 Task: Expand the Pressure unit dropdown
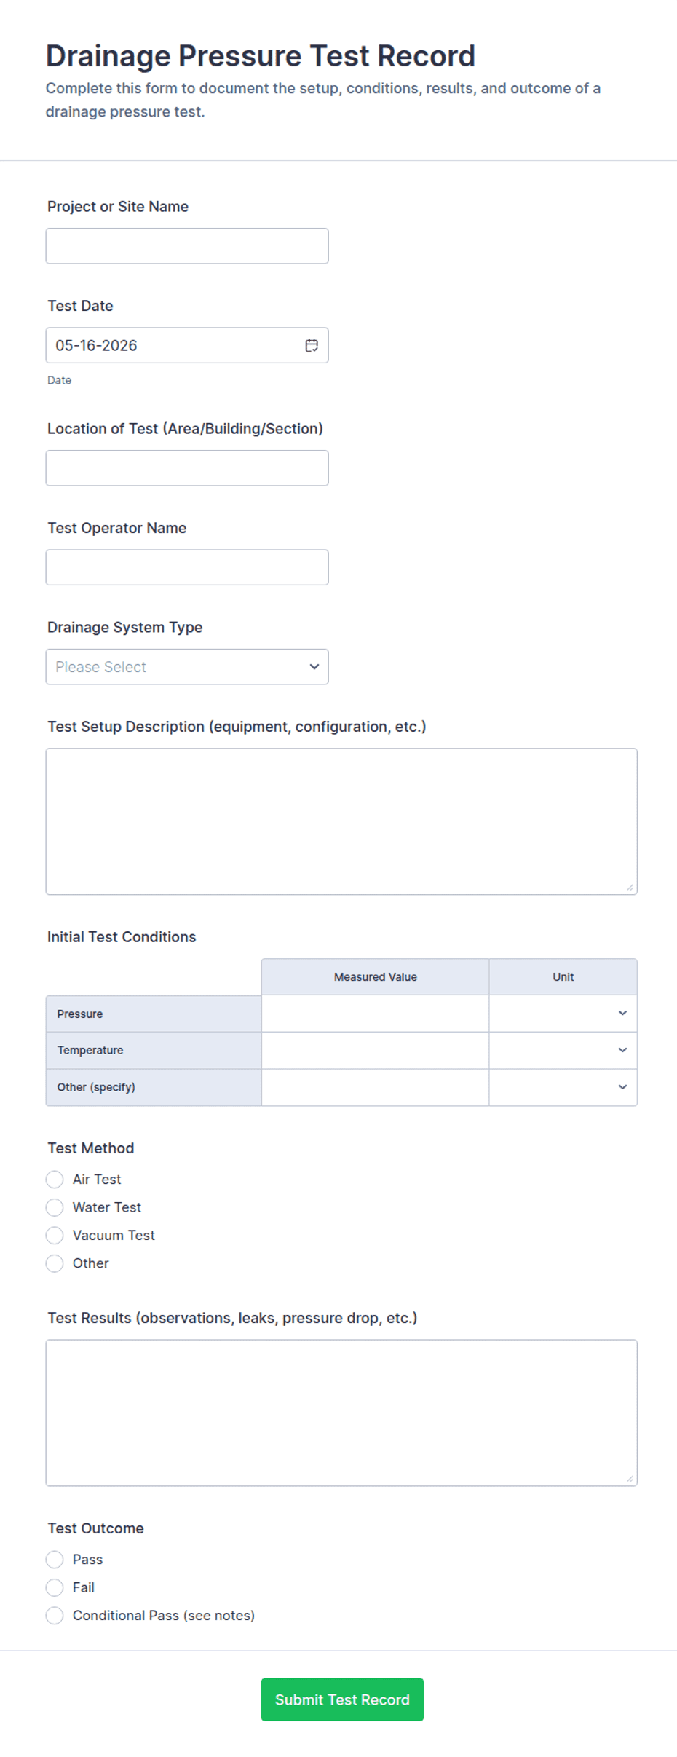coord(563,1014)
